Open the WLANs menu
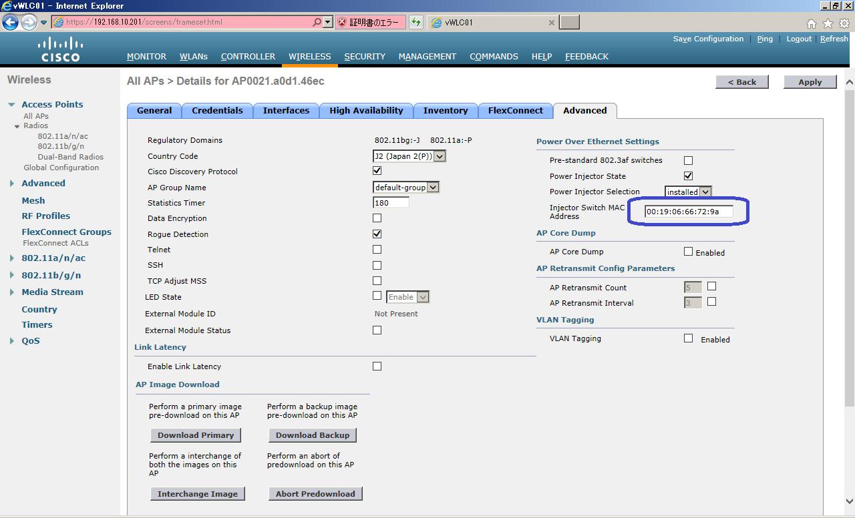Image resolution: width=855 pixels, height=518 pixels. pos(193,57)
